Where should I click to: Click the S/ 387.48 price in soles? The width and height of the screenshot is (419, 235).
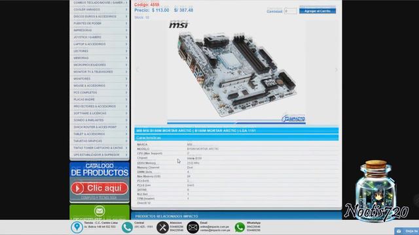[183, 10]
